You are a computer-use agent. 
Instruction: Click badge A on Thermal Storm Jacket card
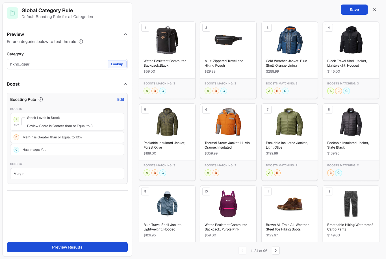pos(208,173)
